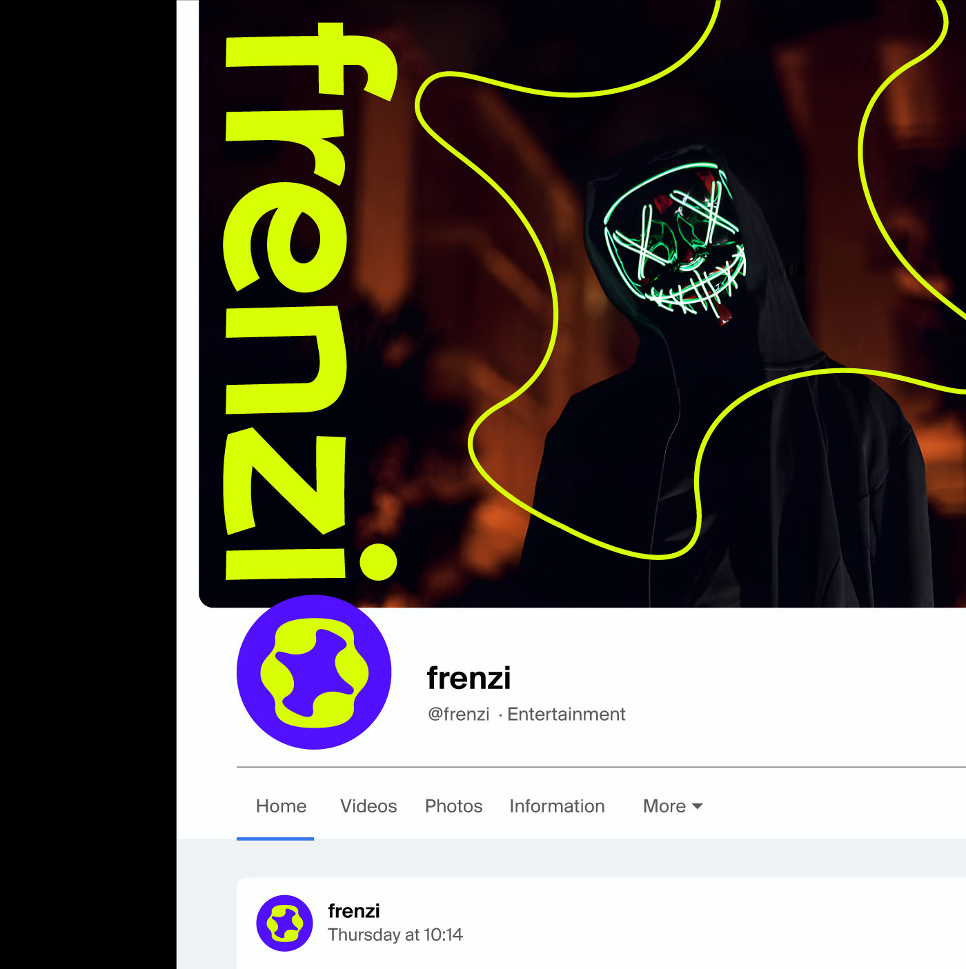Click the small frenzi avatar in the post

[284, 923]
